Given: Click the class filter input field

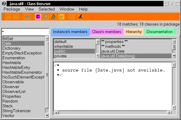Looking at the screenshot, I should (25, 32).
